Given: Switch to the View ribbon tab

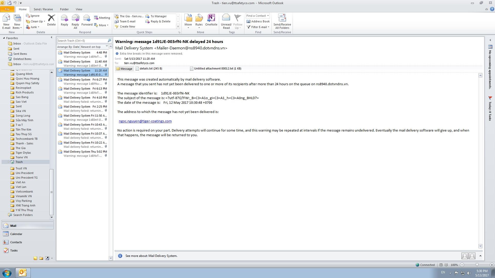Looking at the screenshot, I should coord(79,9).
